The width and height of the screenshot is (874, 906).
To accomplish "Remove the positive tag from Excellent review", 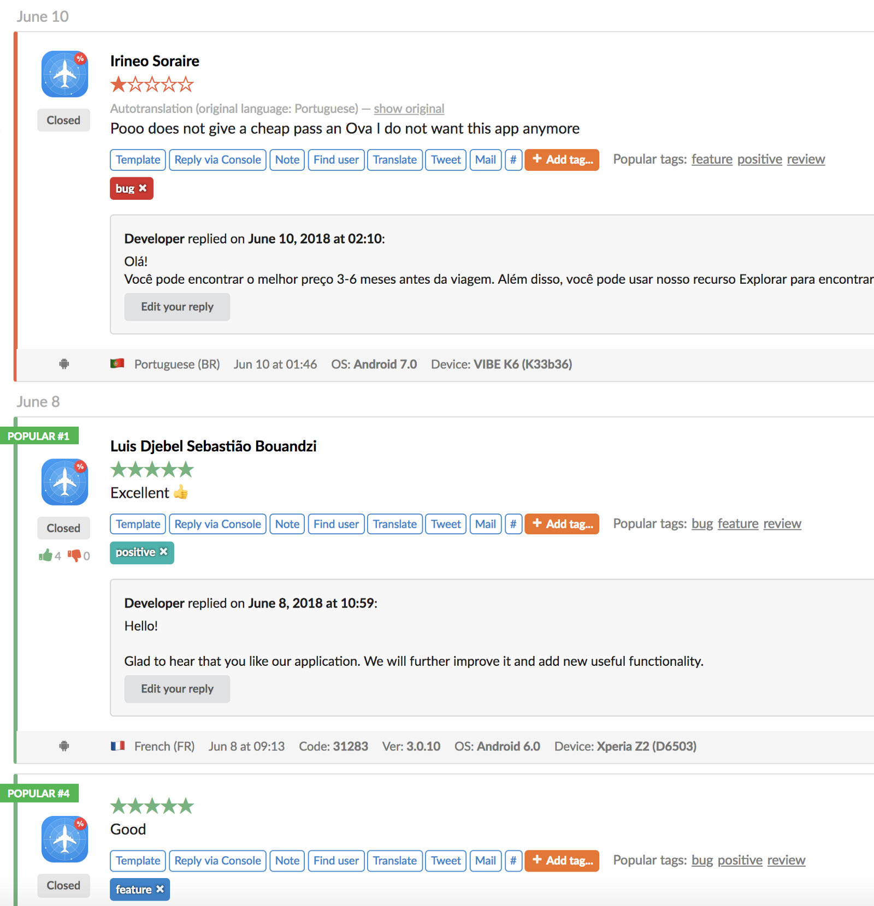I will (x=163, y=552).
